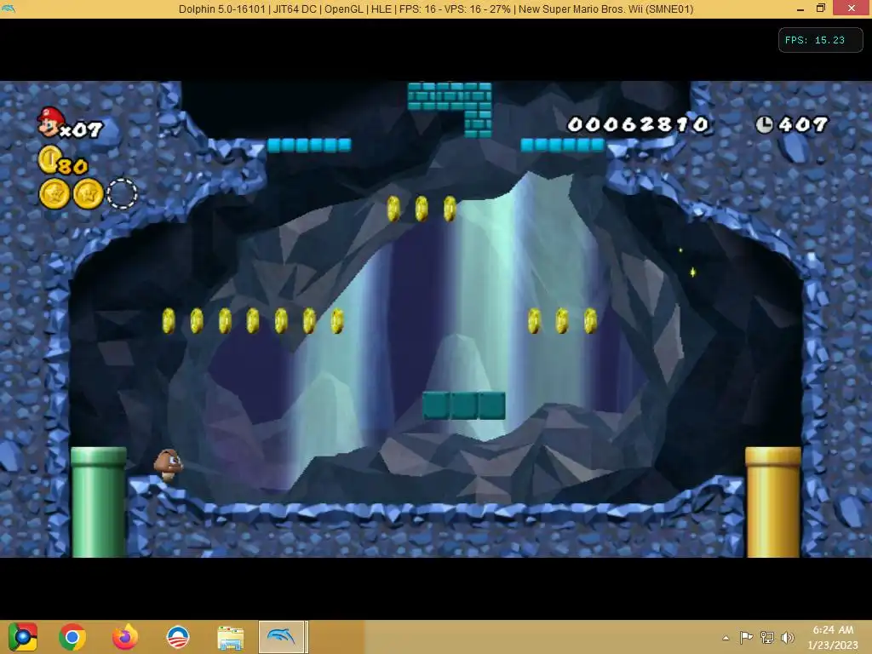Image resolution: width=872 pixels, height=654 pixels.
Task: Click the Chrome icon in the taskbar
Action: [x=72, y=637]
